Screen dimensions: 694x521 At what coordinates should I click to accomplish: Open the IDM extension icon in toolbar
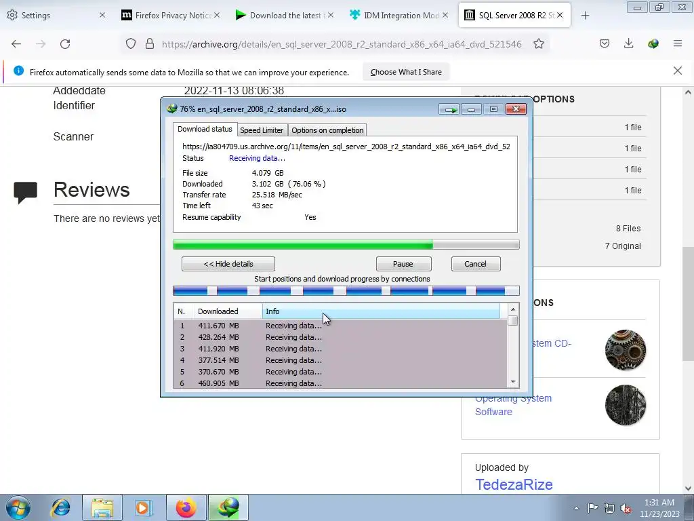[653, 44]
